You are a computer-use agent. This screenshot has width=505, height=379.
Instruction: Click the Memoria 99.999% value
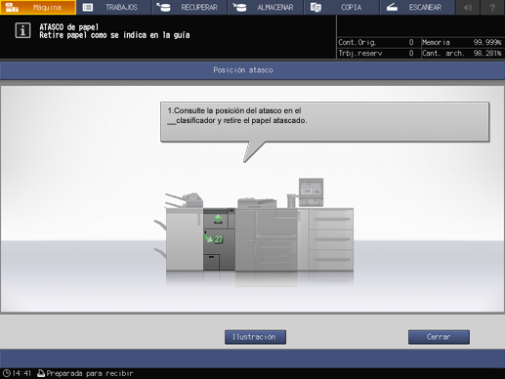point(487,42)
